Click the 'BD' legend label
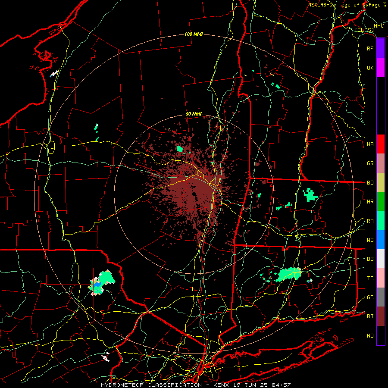388x388 pixels. click(370, 183)
